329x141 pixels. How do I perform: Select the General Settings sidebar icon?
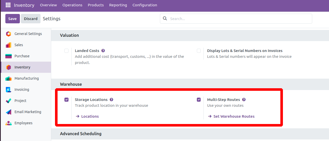click(x=8, y=34)
